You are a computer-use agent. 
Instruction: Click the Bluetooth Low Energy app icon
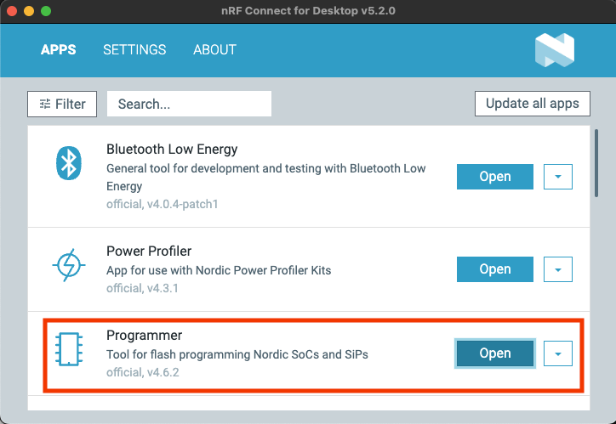68,164
